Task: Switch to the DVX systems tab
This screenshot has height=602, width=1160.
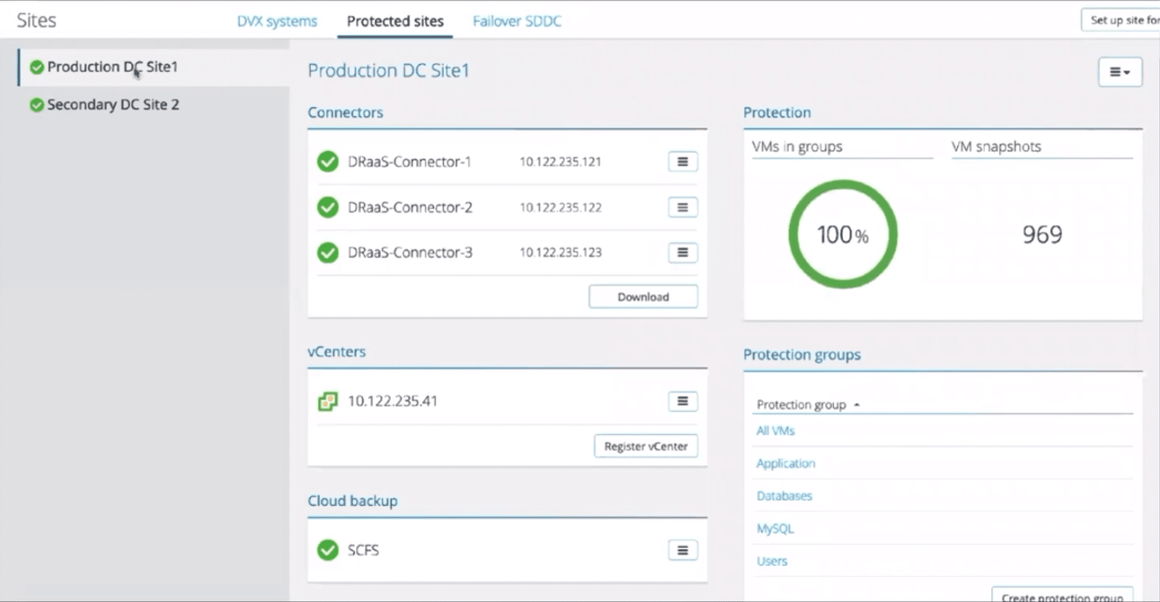Action: click(x=277, y=21)
